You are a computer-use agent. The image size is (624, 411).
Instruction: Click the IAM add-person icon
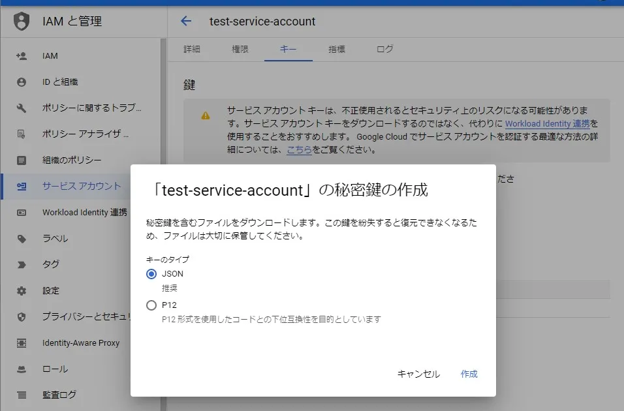(x=22, y=56)
